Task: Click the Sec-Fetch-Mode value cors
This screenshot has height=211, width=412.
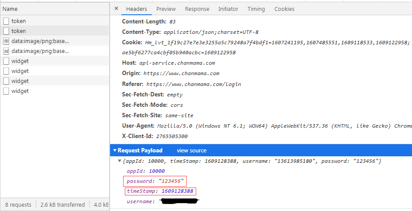Action: click(177, 105)
